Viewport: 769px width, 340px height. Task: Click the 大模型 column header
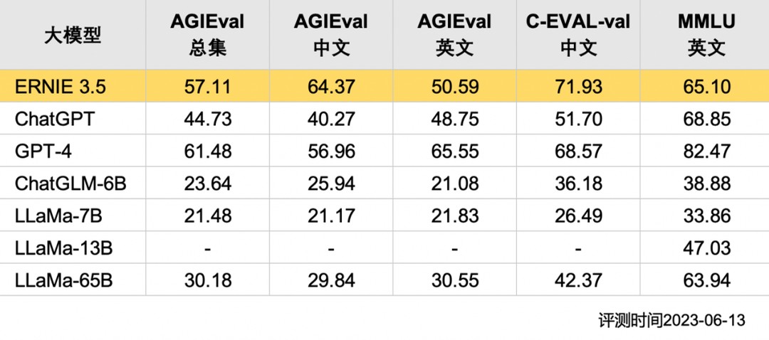click(73, 35)
